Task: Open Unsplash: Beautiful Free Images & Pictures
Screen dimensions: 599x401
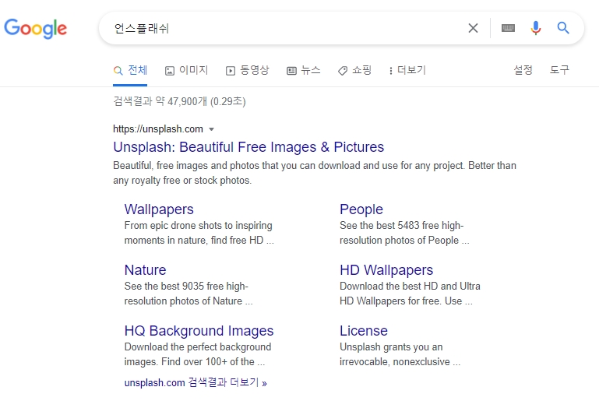Action: click(248, 147)
